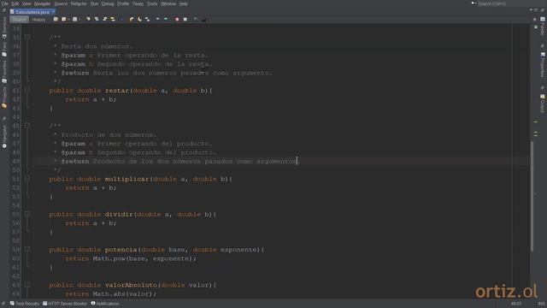Collapse potencia method fold
This screenshot has width=547, height=308.
(x=27, y=249)
